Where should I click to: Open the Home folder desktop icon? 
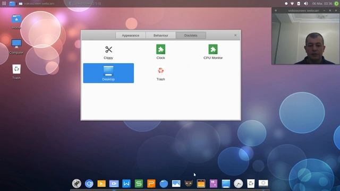(x=16, y=21)
